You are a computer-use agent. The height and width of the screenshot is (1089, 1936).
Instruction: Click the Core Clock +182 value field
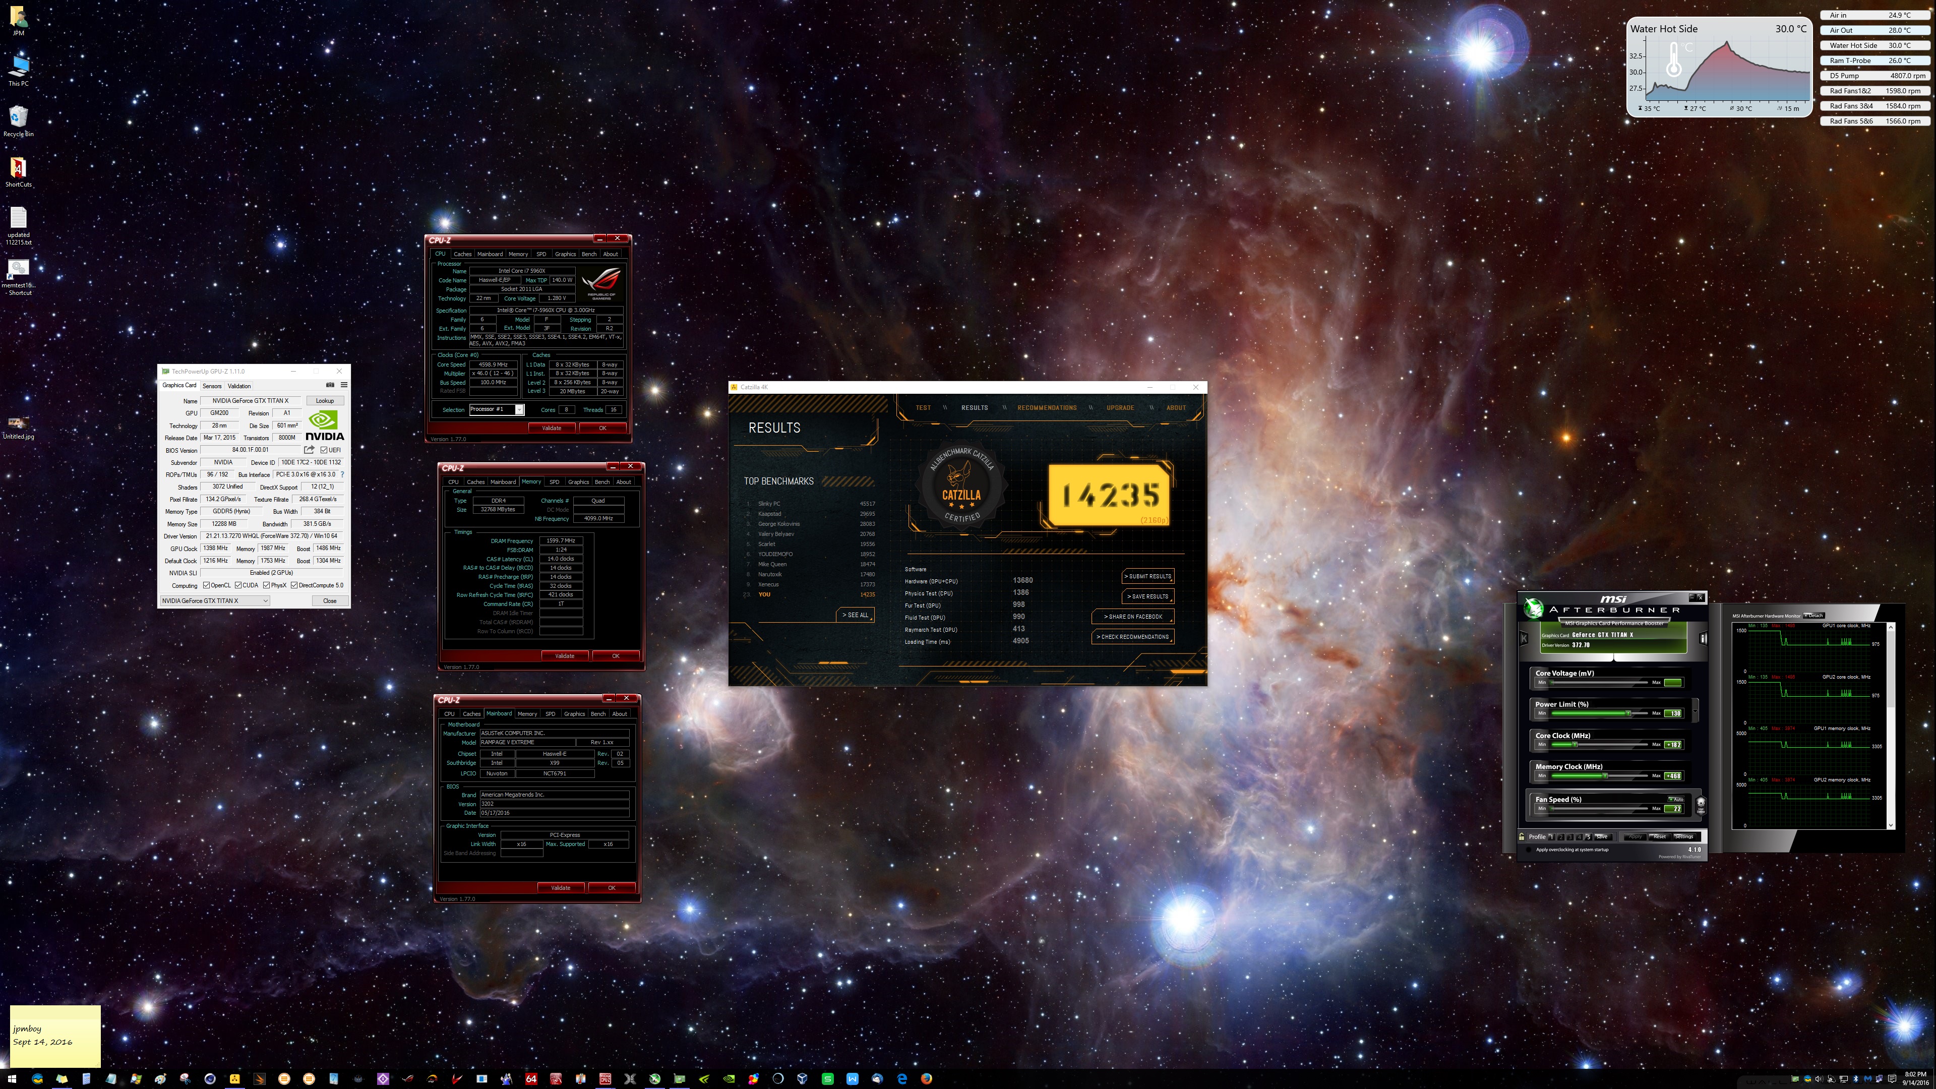(x=1673, y=745)
